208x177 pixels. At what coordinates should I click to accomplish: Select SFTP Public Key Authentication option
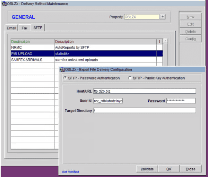[x=130, y=78]
